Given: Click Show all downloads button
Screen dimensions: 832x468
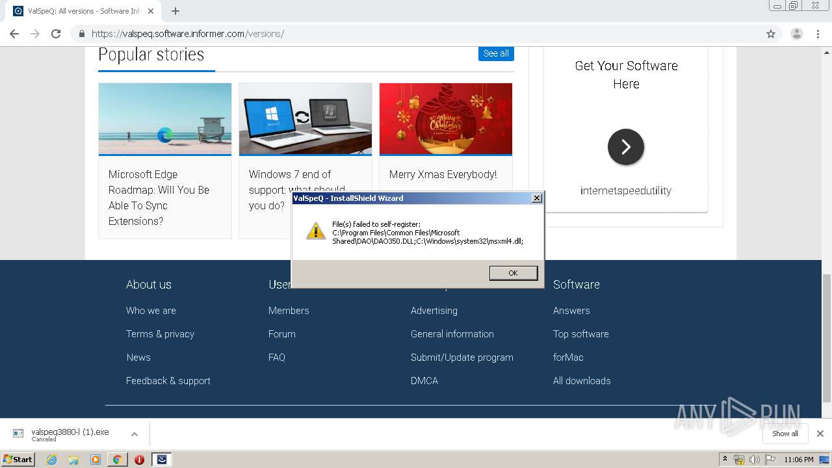Looking at the screenshot, I should point(785,434).
